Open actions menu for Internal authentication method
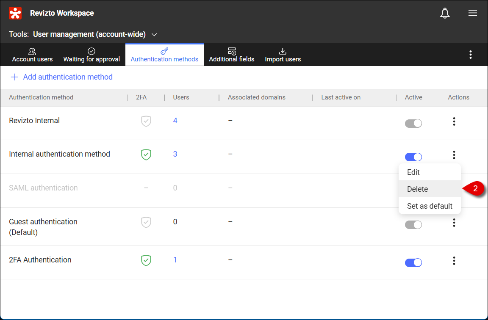 [454, 155]
